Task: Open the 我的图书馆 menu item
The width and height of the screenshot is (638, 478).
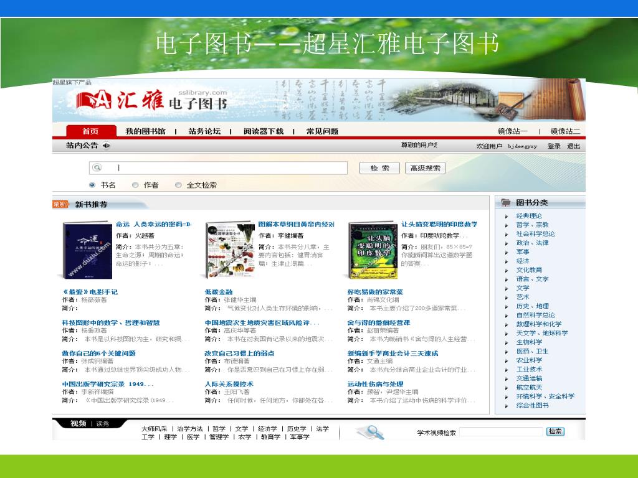Action: 145,131
